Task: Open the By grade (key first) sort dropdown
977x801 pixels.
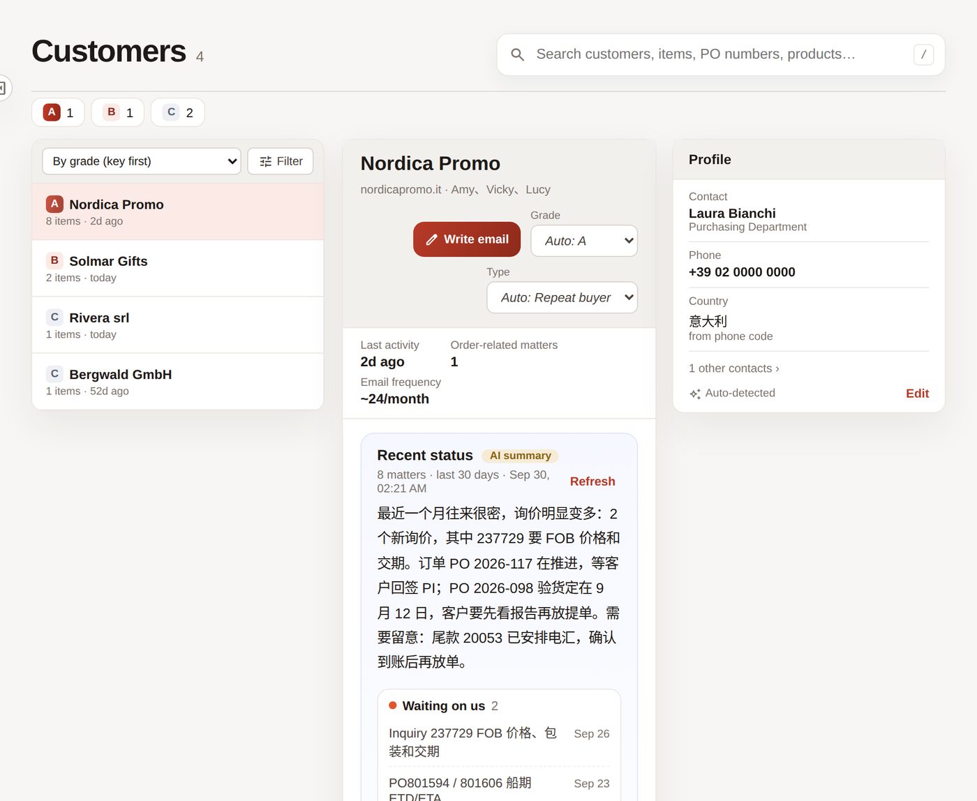Action: pyautogui.click(x=142, y=161)
